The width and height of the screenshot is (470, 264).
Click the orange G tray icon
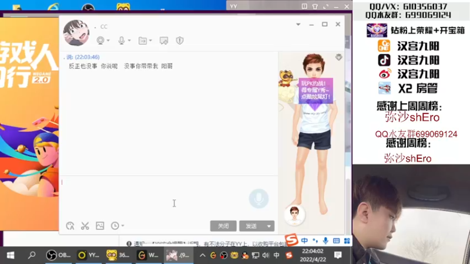coord(213,255)
